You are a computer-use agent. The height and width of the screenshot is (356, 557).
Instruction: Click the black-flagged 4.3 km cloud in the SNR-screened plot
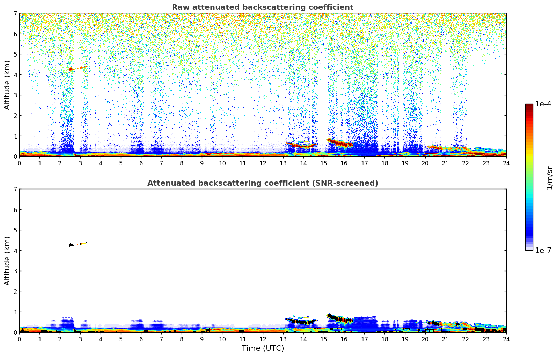(x=72, y=245)
